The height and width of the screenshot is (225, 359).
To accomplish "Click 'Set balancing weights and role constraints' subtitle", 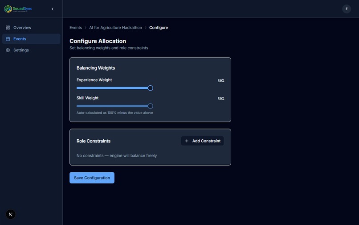I will tap(109, 48).
